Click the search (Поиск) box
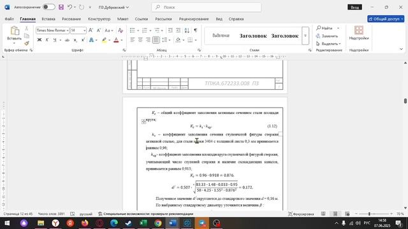Viewport: 408px width, 229px height. (207, 7)
